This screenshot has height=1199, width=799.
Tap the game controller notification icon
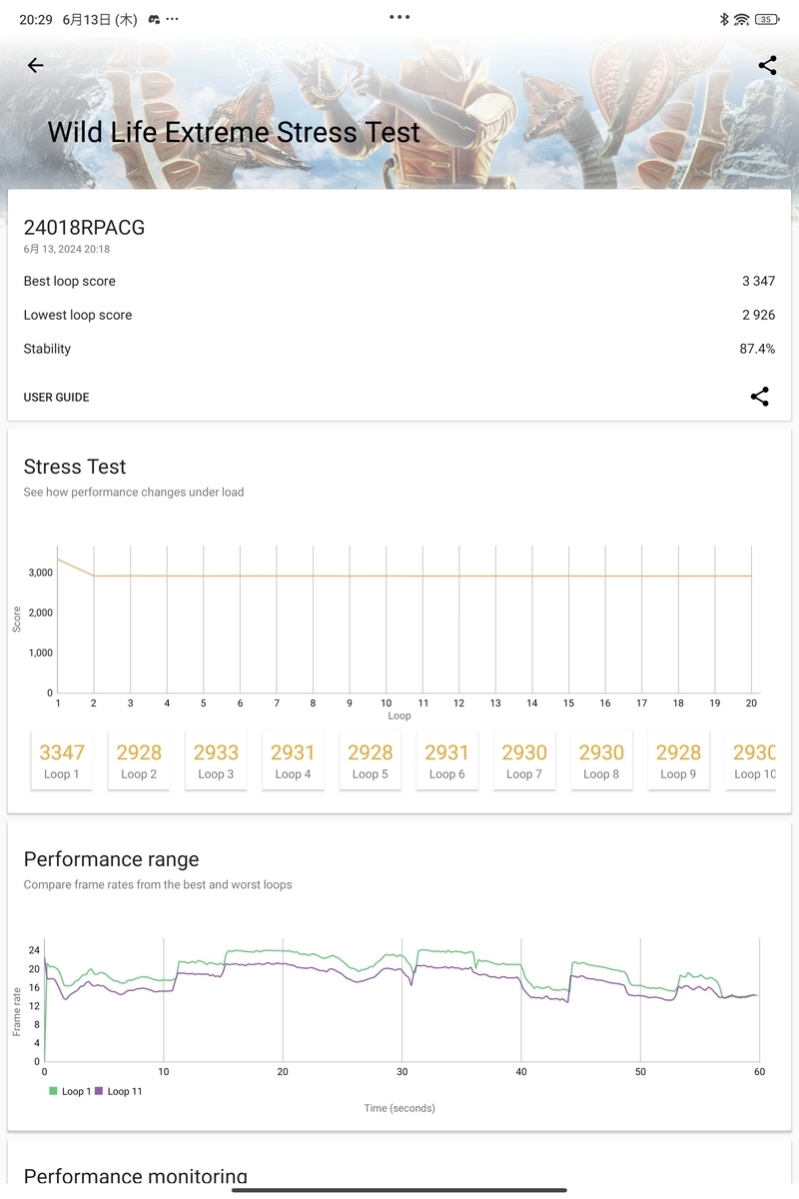coord(154,19)
